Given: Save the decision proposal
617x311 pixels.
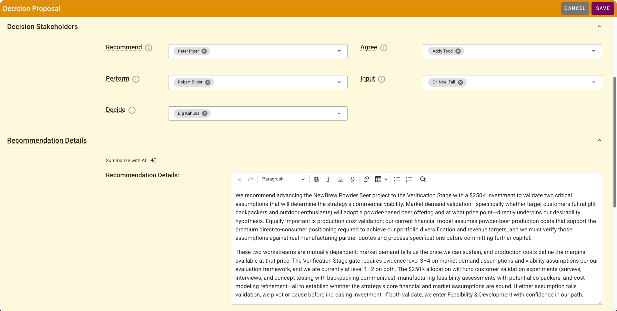Looking at the screenshot, I should click(x=603, y=8).
